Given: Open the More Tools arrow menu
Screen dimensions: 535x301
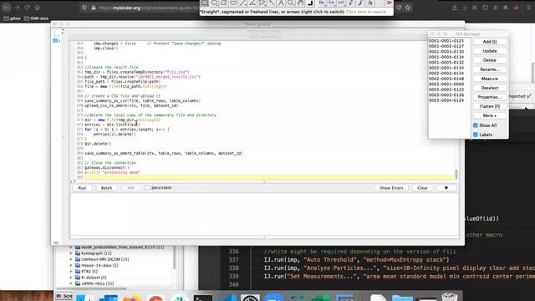Looking at the screenshot, I should coord(389,3).
